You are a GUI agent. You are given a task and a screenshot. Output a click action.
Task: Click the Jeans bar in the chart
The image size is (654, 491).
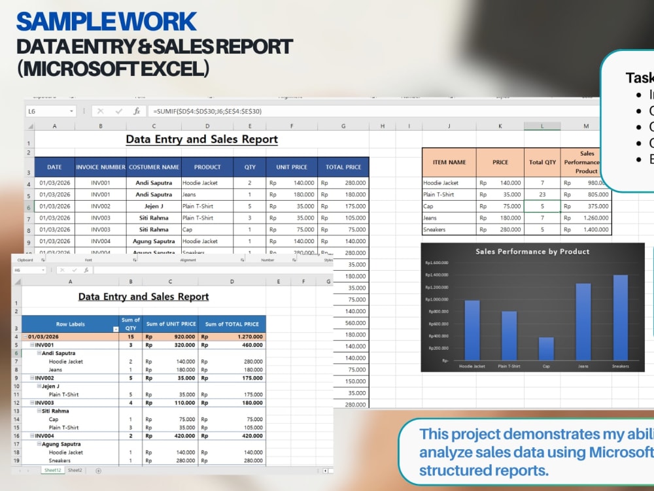click(583, 322)
